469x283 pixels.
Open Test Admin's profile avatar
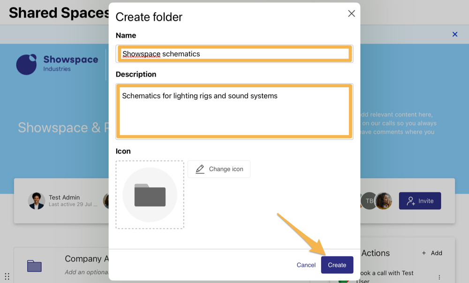point(36,201)
